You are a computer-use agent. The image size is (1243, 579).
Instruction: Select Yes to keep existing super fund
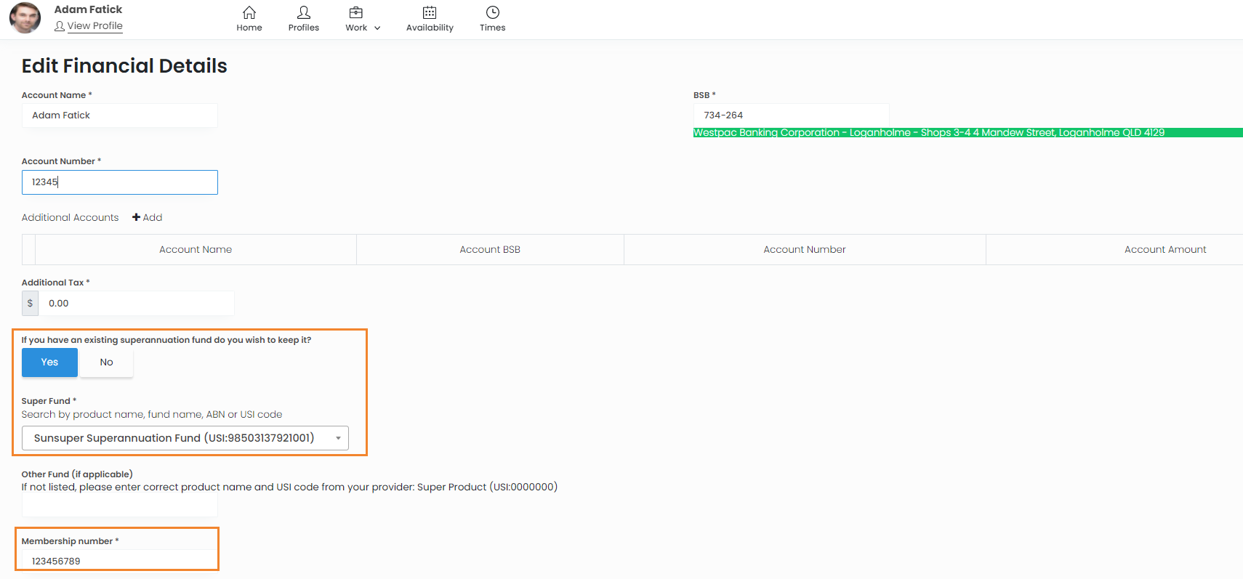pos(49,363)
